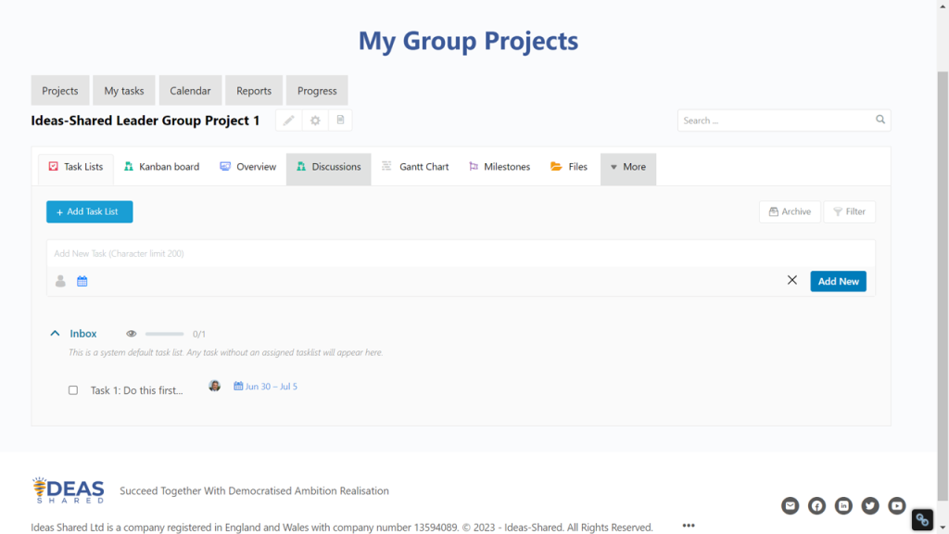The image size is (949, 534).
Task: Toggle Inbox visibility eye icon
Action: click(x=132, y=334)
